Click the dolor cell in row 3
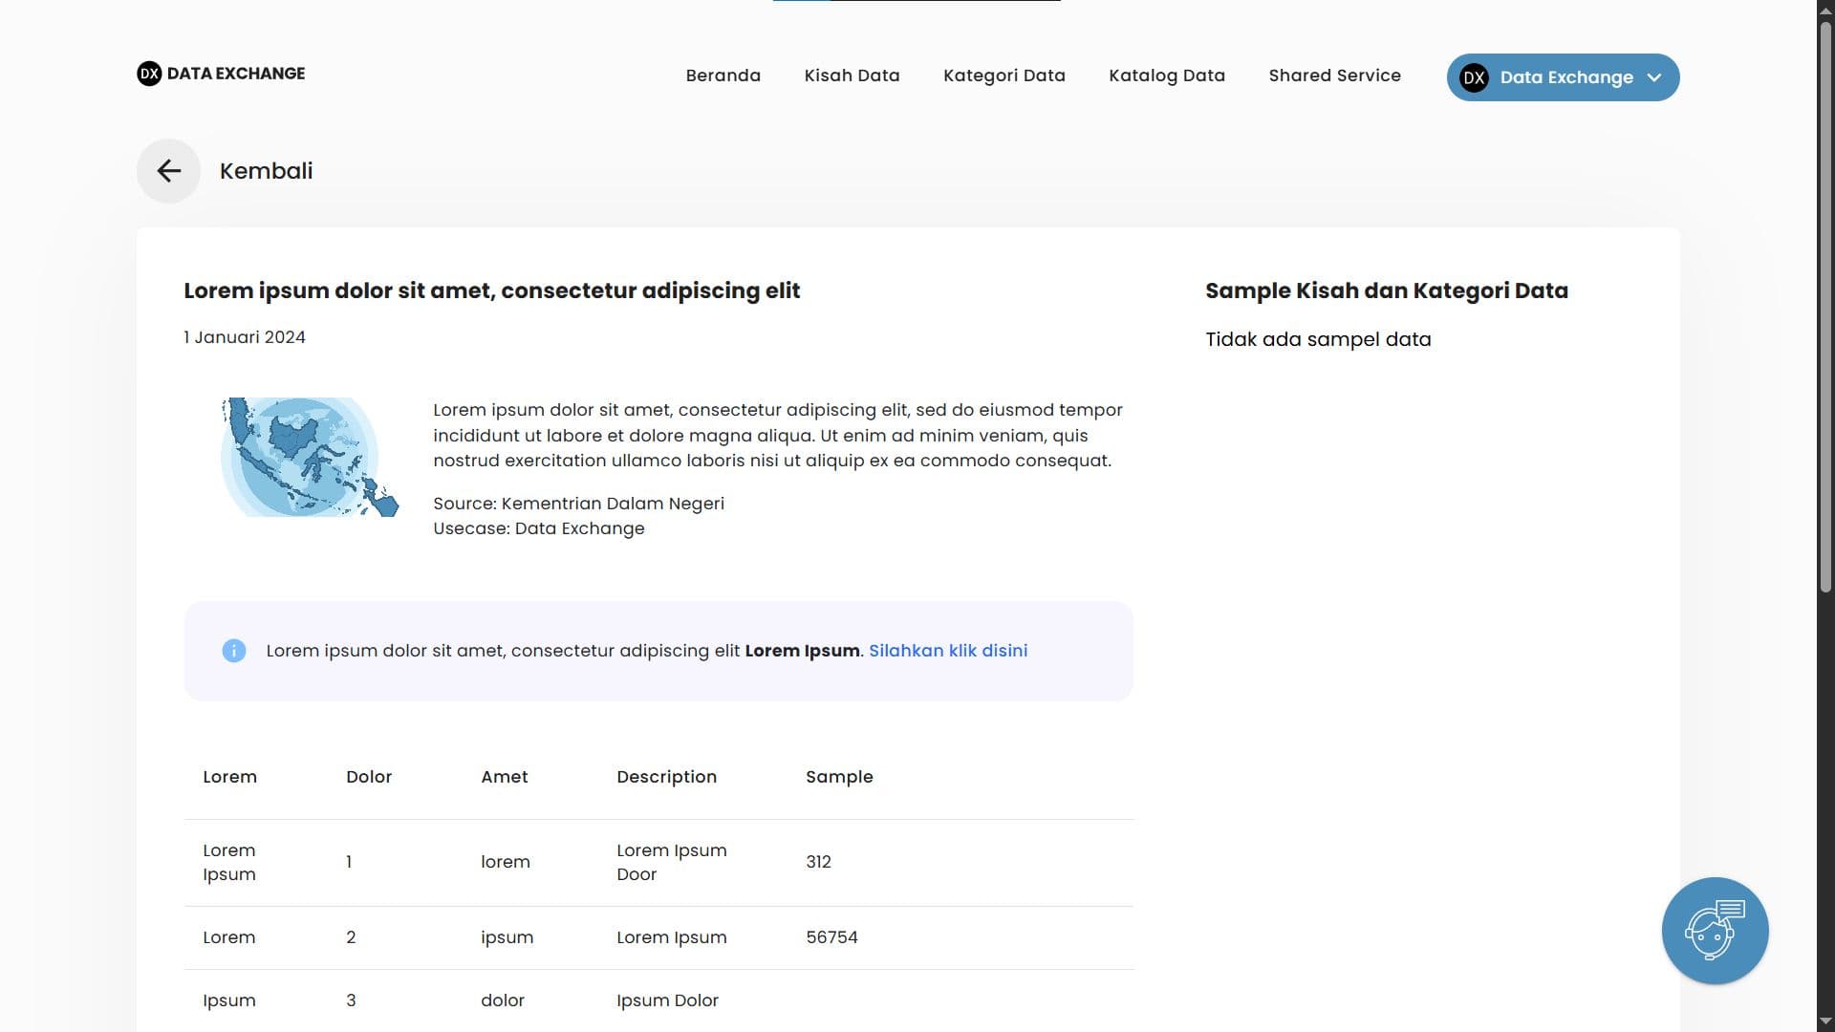 coord(503,1000)
